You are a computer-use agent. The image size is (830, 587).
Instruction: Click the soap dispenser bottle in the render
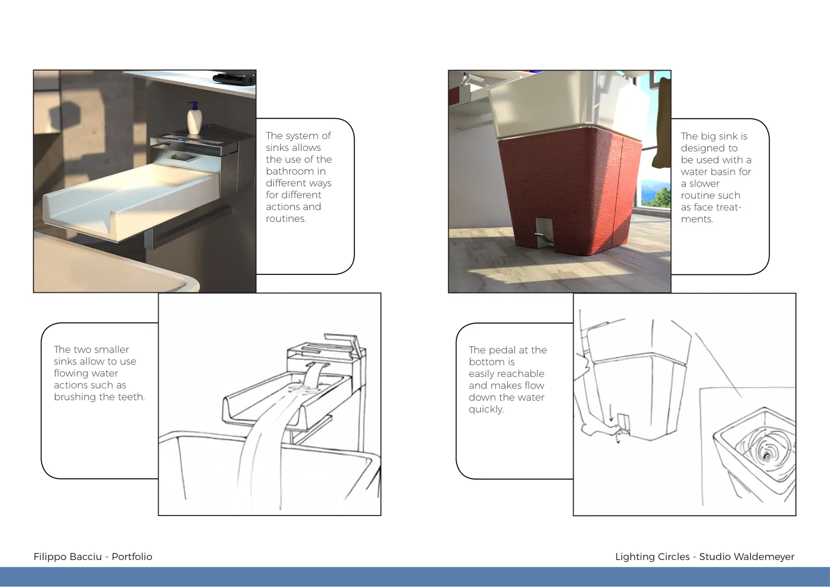tap(194, 118)
